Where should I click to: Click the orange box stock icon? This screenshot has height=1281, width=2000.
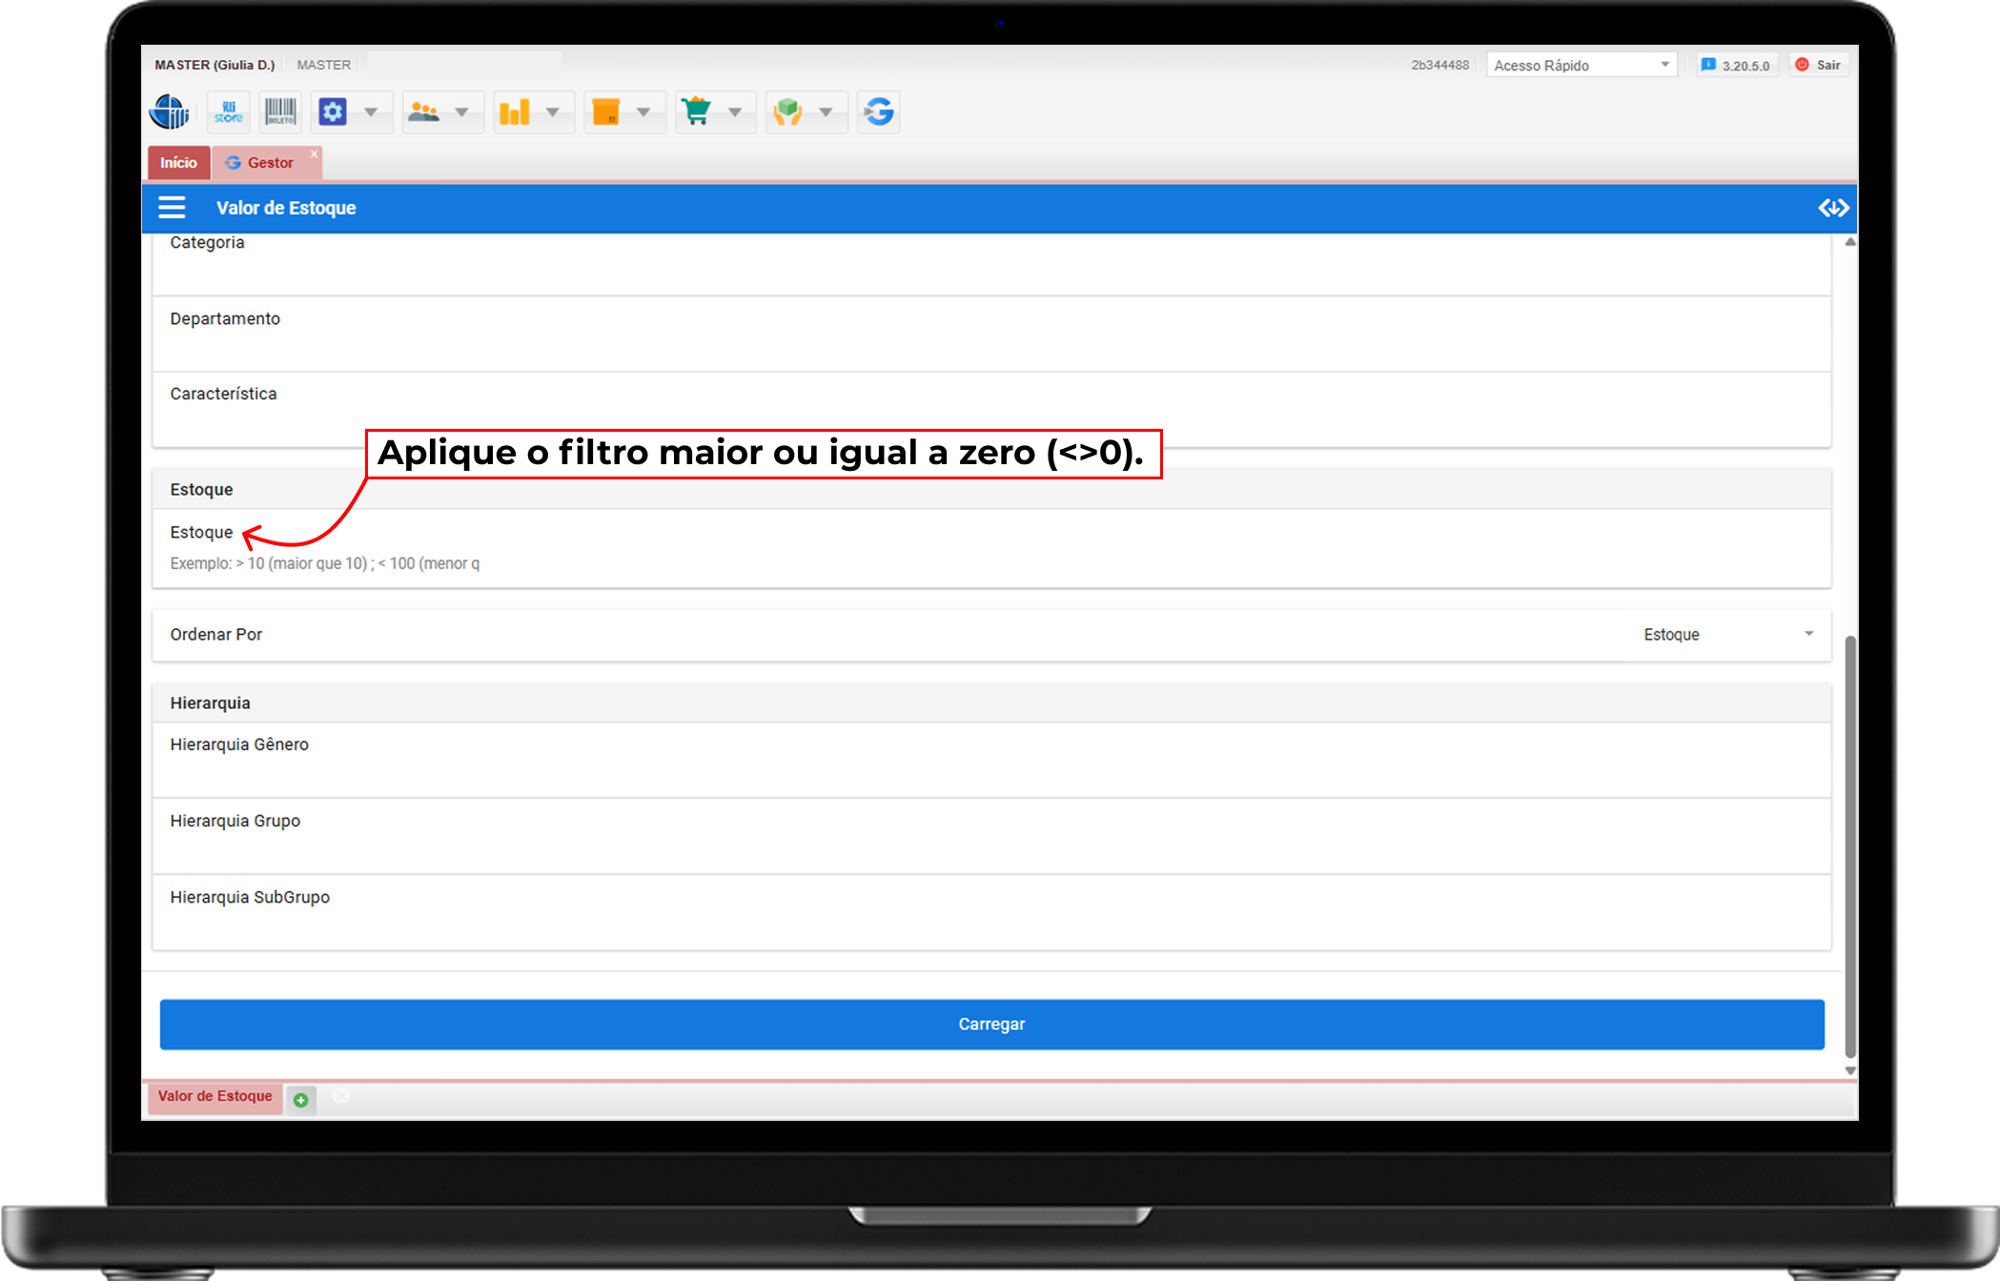606,112
